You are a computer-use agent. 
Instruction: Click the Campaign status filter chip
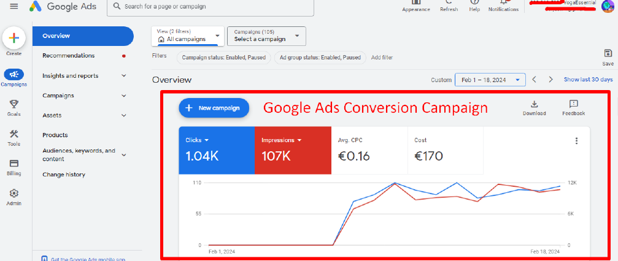(x=224, y=58)
